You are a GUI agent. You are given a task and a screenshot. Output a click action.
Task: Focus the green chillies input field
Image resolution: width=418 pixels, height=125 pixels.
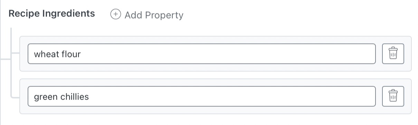click(x=201, y=96)
